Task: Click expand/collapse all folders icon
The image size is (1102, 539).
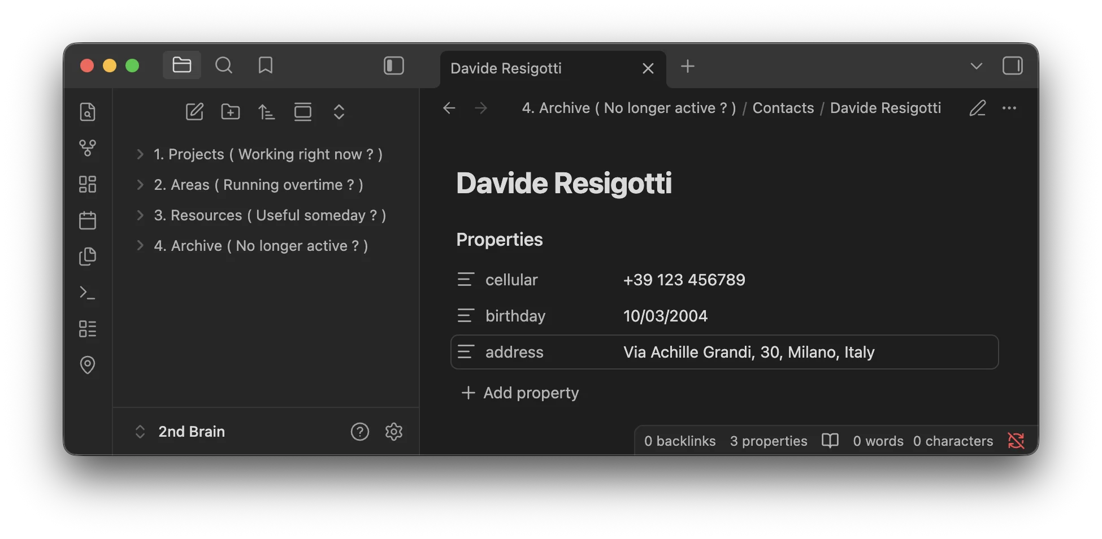Action: (339, 112)
